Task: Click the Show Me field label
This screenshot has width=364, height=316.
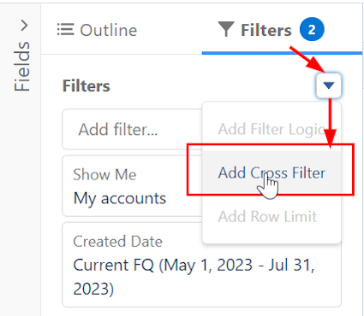Action: tap(104, 174)
